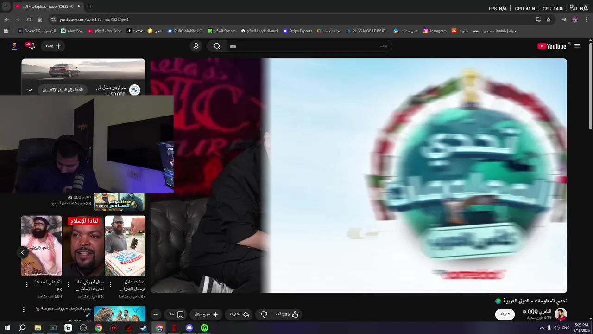Open OBS Studio from taskbar

83,328
